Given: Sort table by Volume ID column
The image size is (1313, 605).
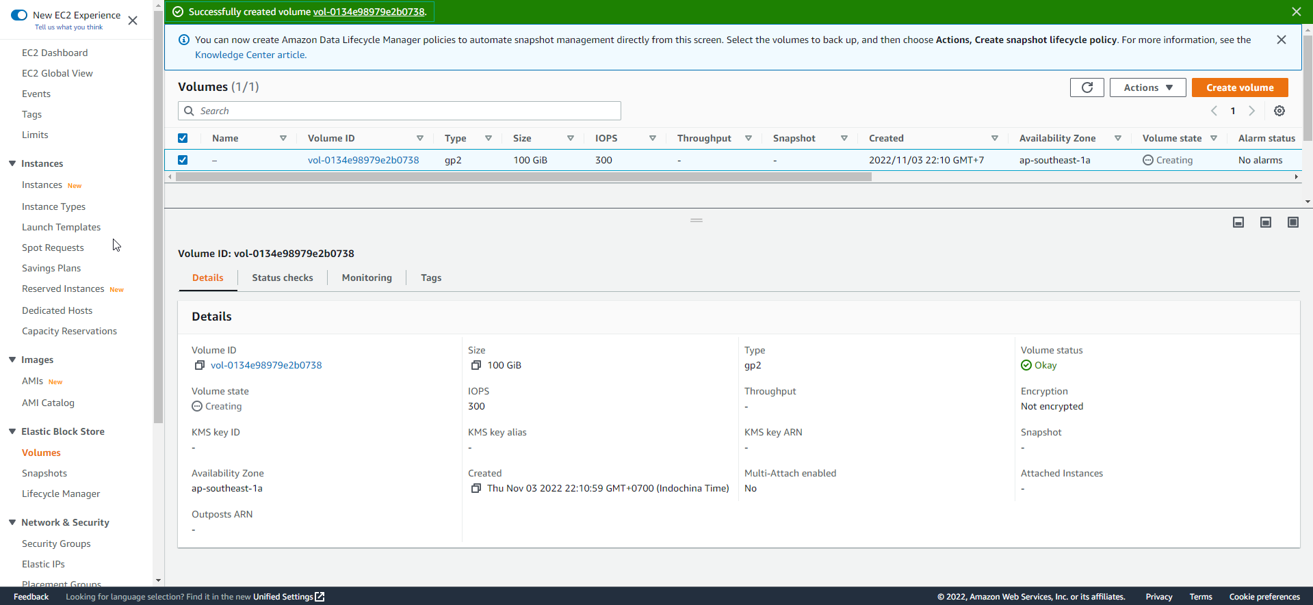Looking at the screenshot, I should click(420, 138).
